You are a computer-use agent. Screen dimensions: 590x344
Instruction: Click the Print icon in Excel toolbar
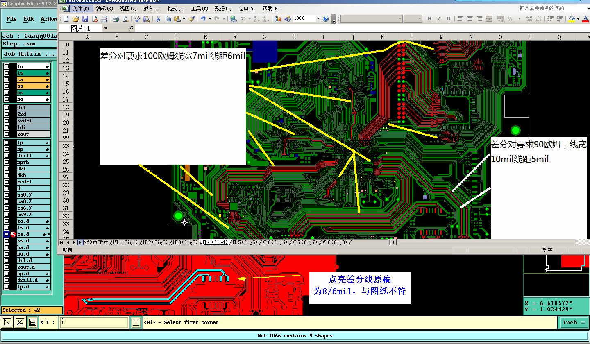point(116,19)
